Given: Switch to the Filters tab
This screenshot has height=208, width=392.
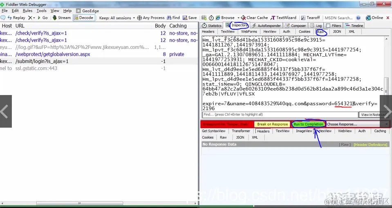Looking at the screenshot, I should coord(334,25).
